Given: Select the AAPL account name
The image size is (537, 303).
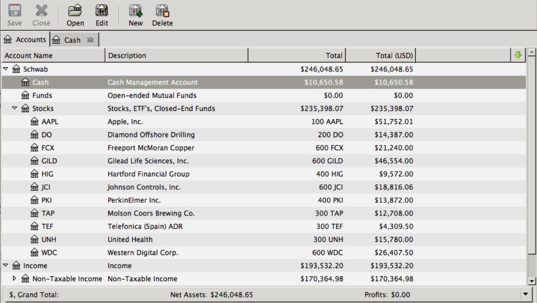Looking at the screenshot, I should [x=50, y=122].
